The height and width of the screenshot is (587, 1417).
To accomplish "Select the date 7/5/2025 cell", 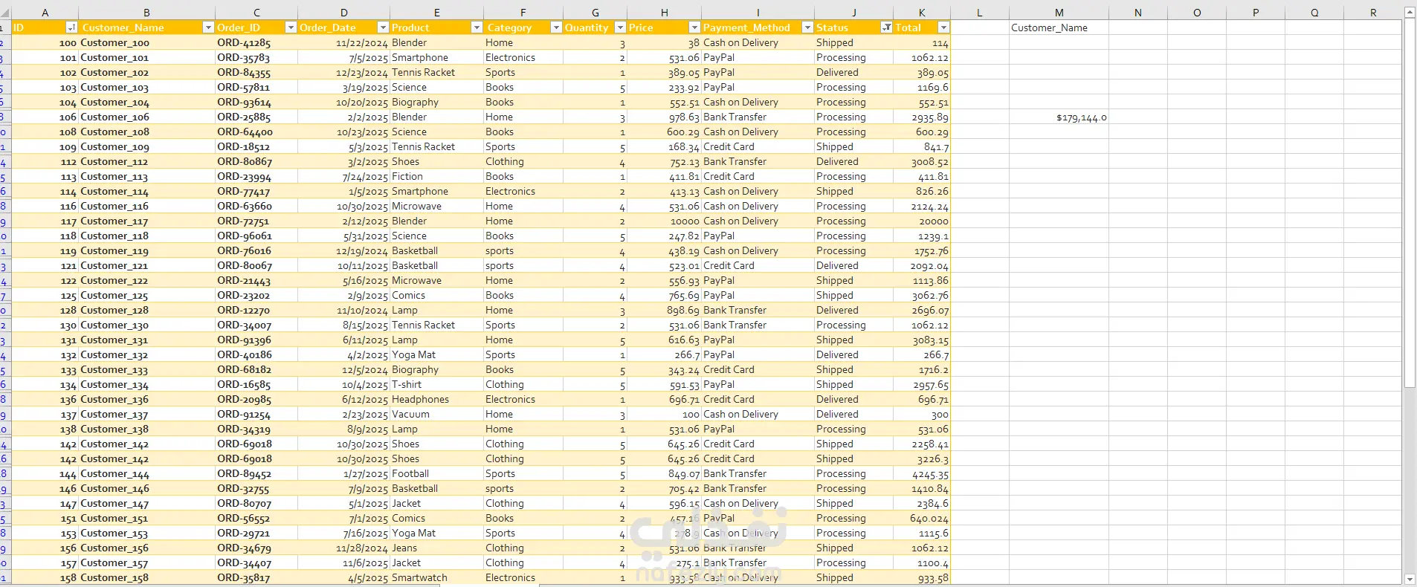I will [x=343, y=57].
